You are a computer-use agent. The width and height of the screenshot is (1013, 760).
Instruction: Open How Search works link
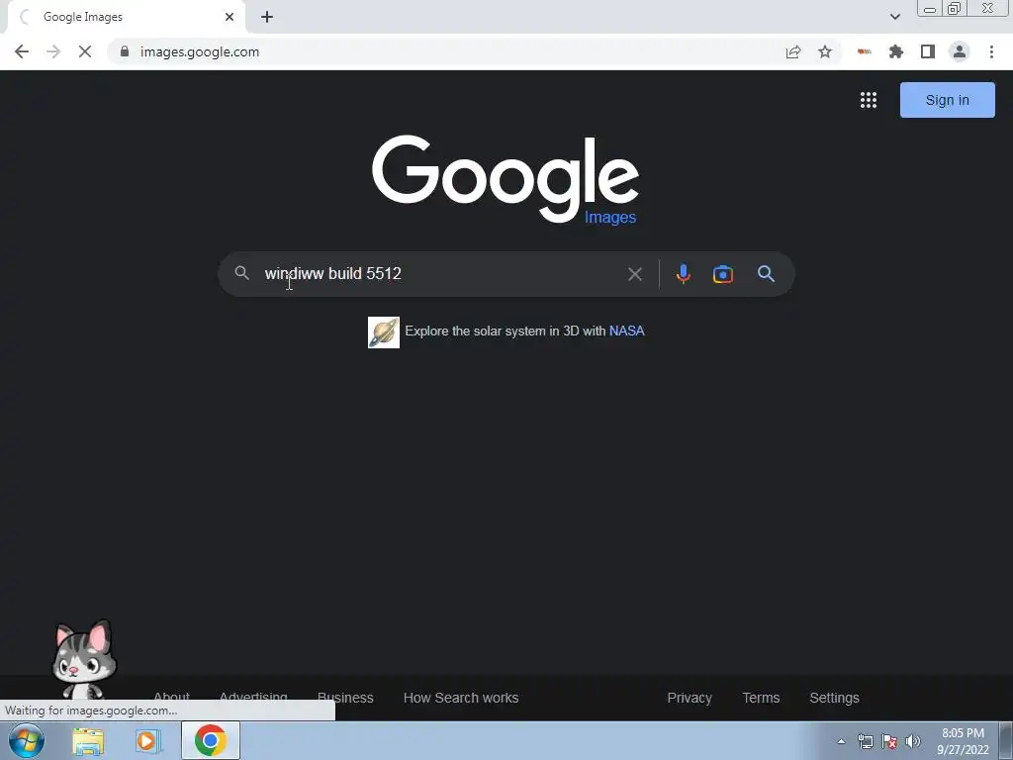pos(461,698)
